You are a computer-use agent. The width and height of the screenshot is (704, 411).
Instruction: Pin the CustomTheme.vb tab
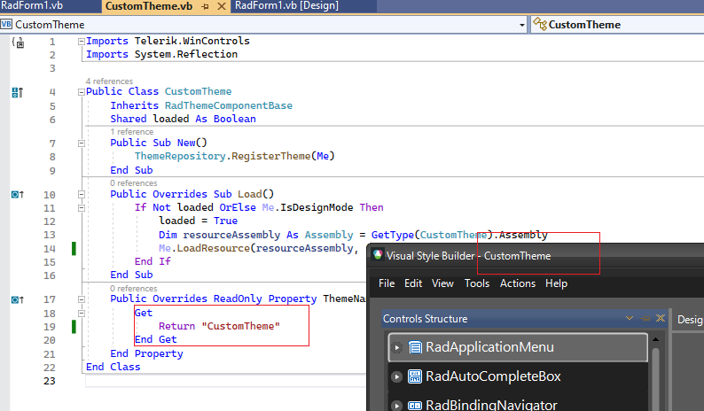(x=205, y=7)
